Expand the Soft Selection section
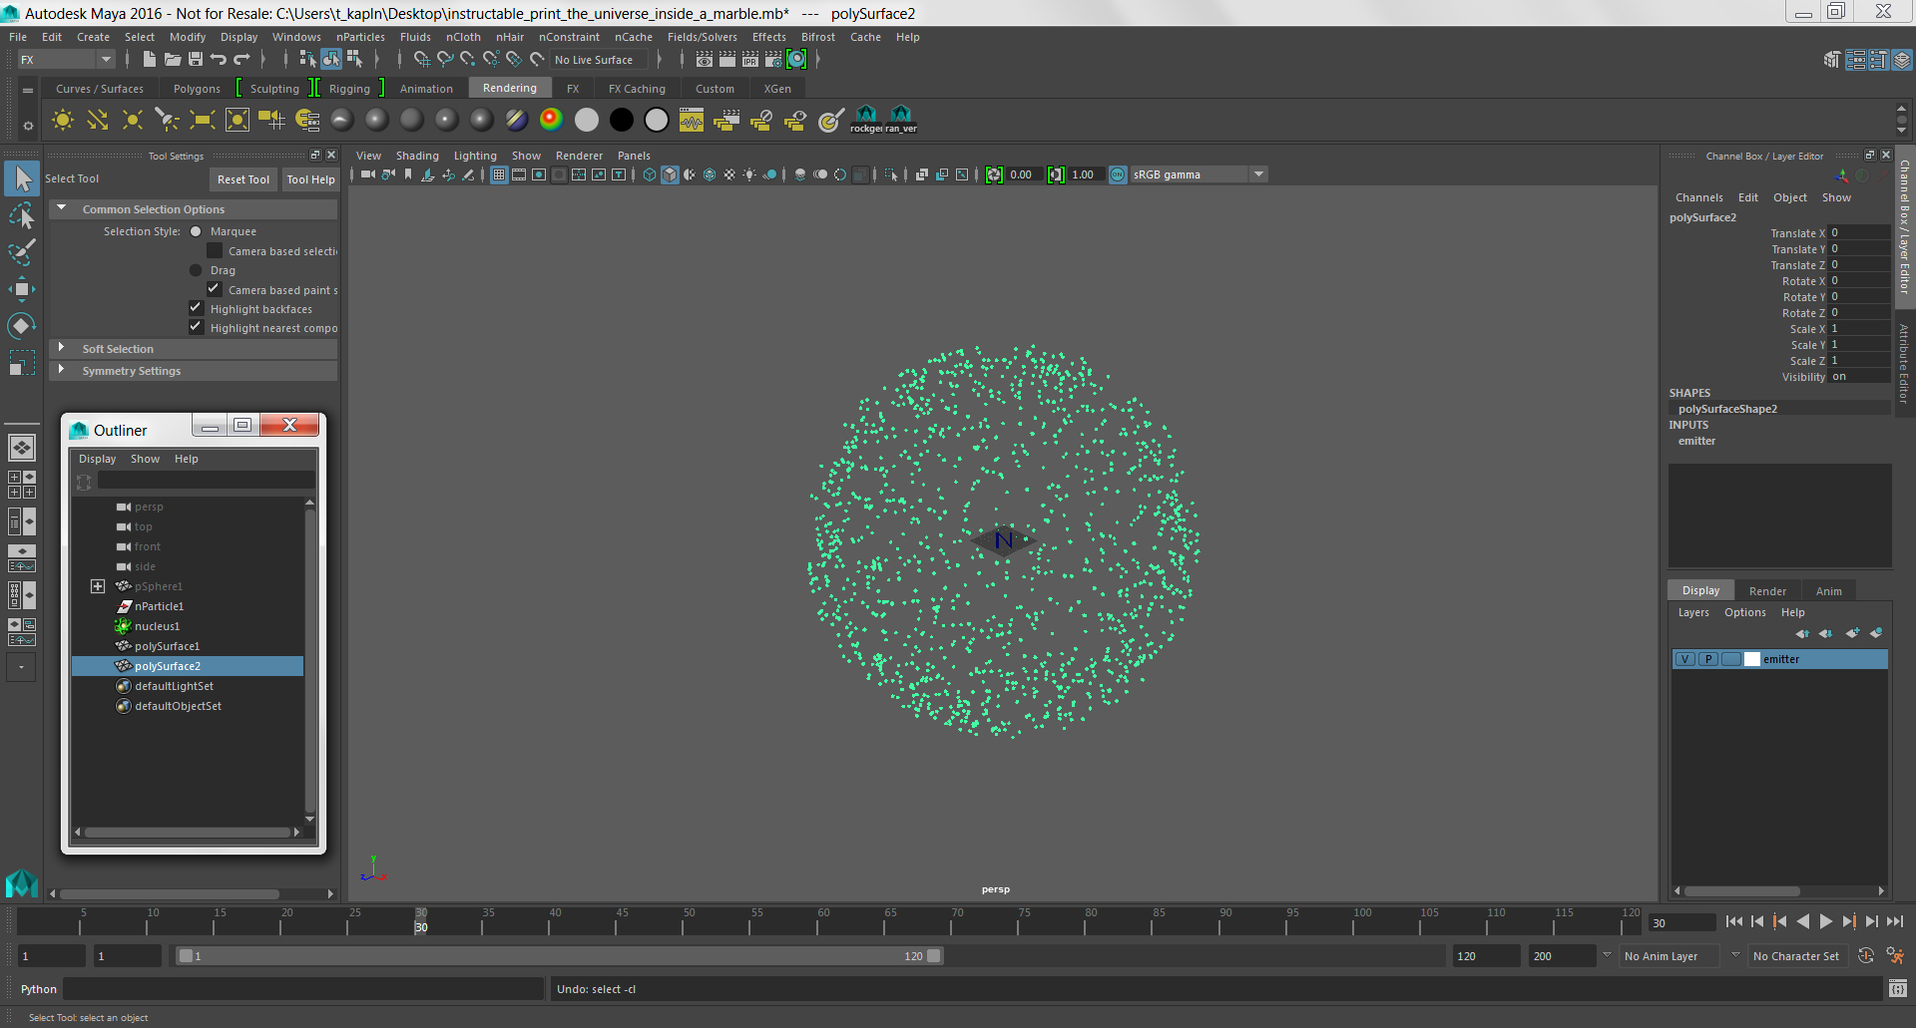Viewport: 1916px width, 1028px height. (x=62, y=348)
